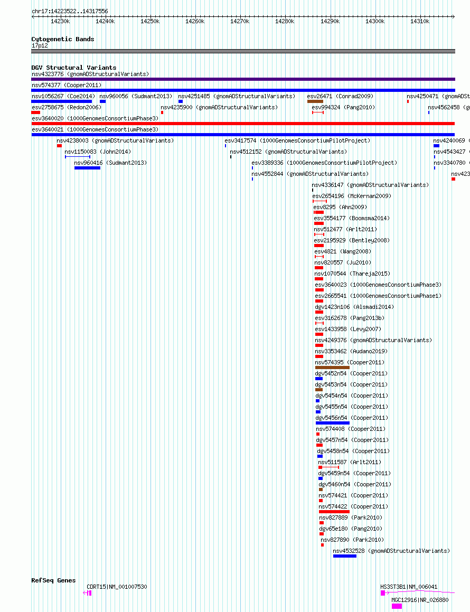Select esv2654196 (McKernan2009) label
Viewport: 470px width, 612px height.
point(352,196)
